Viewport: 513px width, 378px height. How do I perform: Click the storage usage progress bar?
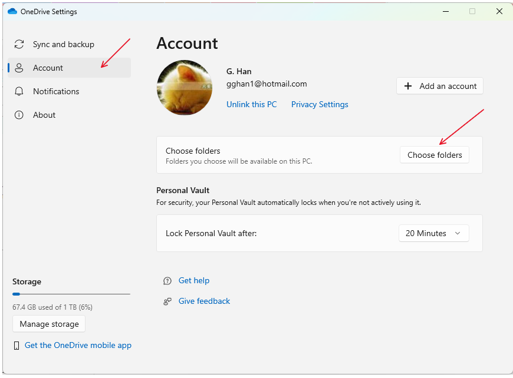(71, 293)
